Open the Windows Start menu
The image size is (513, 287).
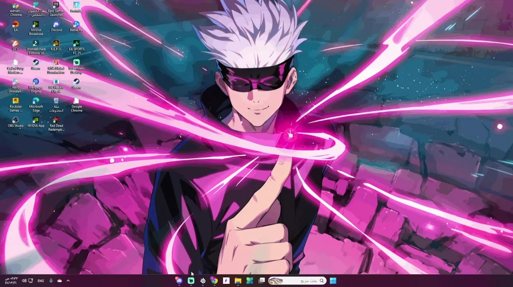click(x=333, y=281)
